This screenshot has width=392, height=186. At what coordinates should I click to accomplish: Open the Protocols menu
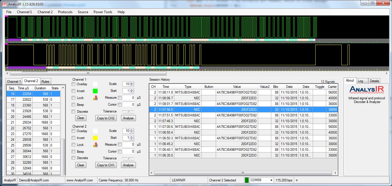point(65,12)
